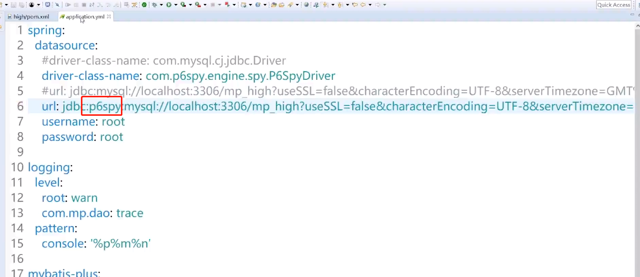Click the 'username' key text

point(68,122)
